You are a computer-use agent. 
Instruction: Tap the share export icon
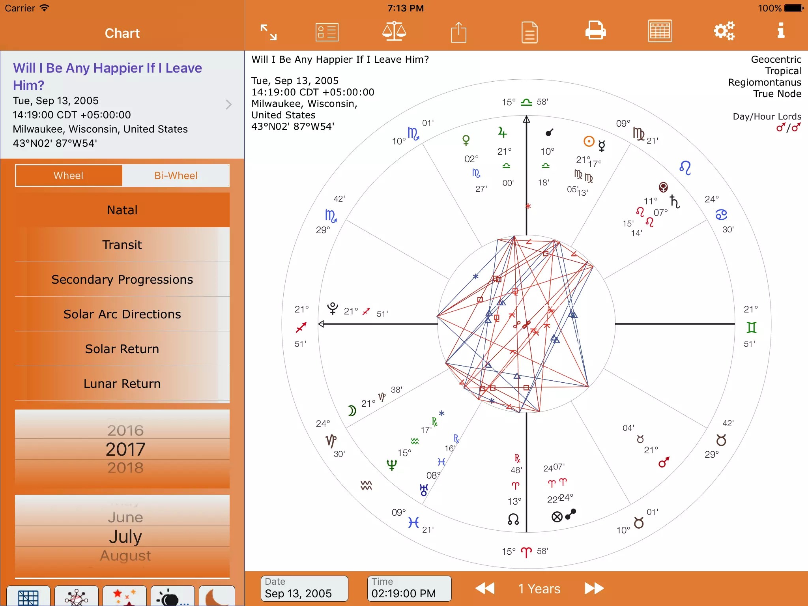coord(458,32)
